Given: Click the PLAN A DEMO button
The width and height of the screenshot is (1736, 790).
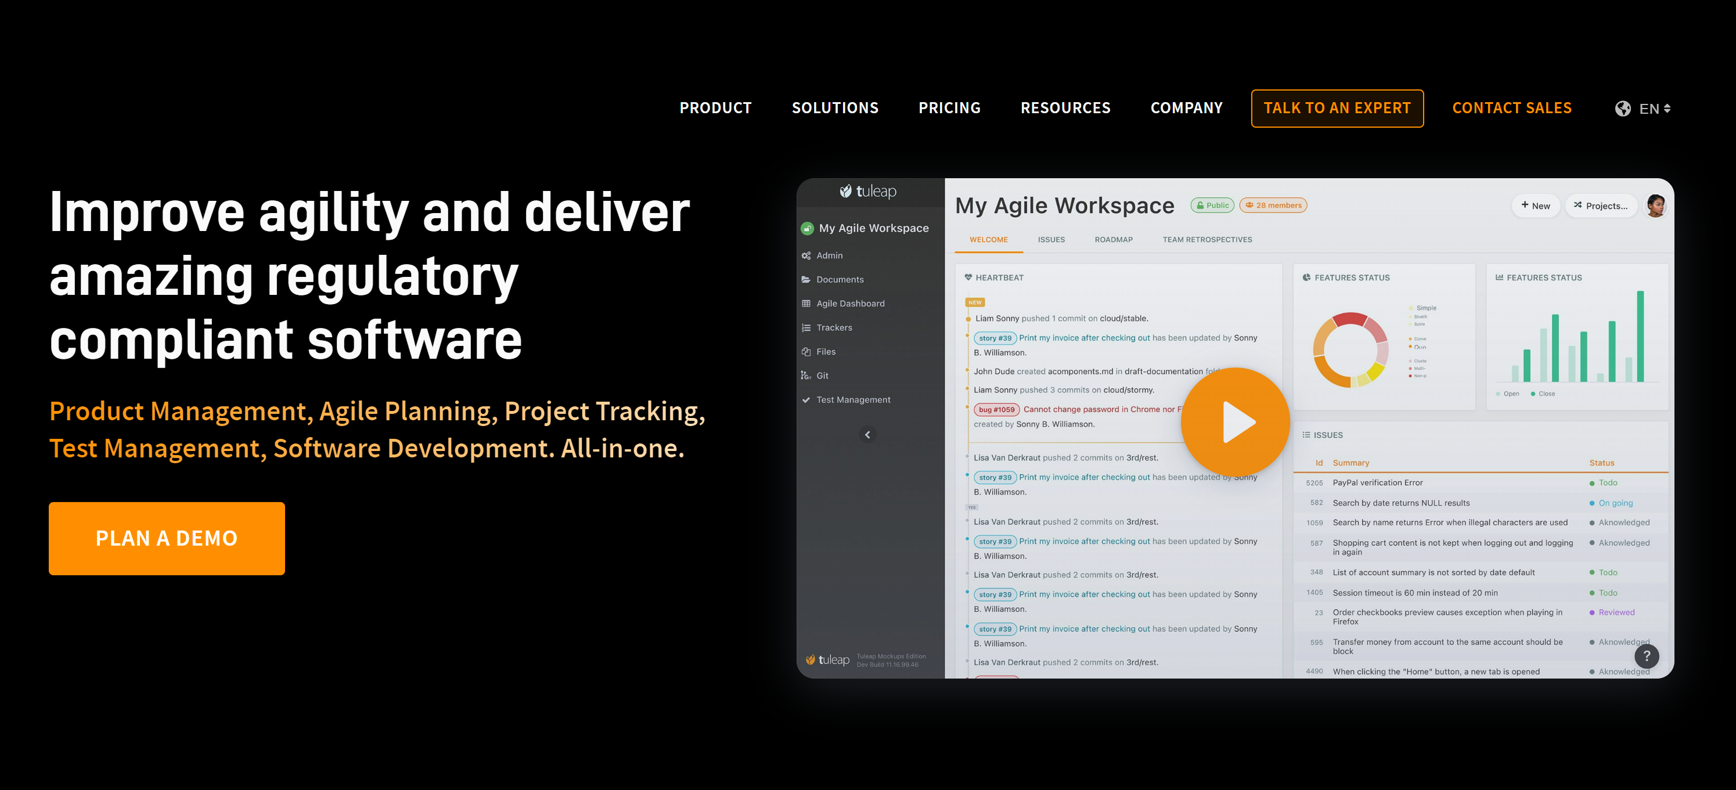Looking at the screenshot, I should [167, 538].
